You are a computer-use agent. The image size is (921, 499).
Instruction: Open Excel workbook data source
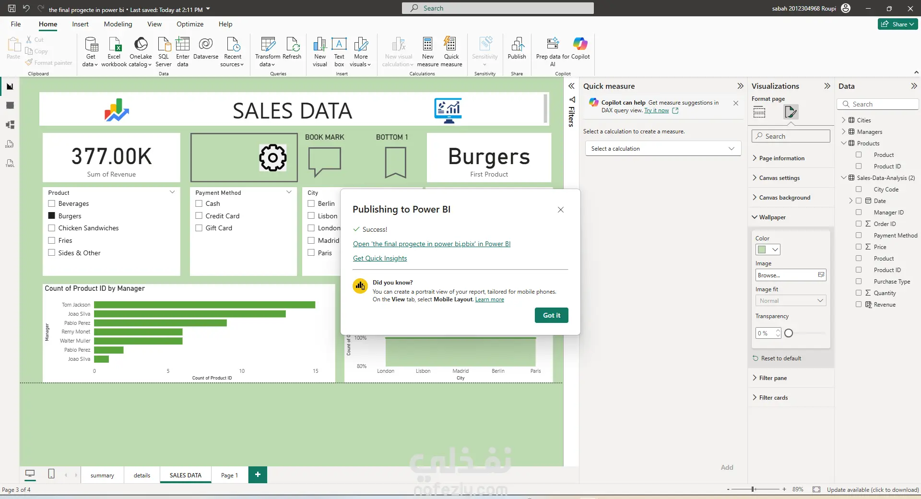click(x=114, y=52)
